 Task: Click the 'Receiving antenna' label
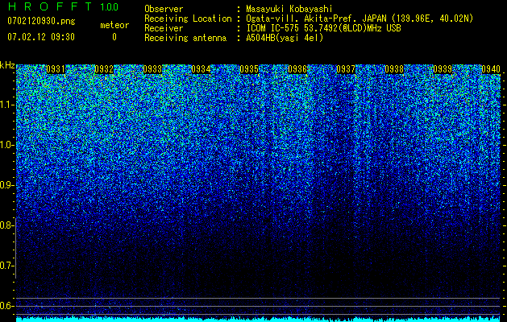(185, 38)
